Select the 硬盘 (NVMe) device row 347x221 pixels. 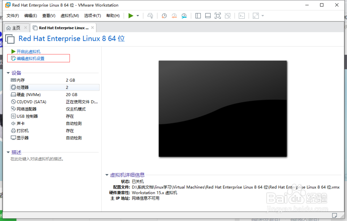click(x=55, y=95)
